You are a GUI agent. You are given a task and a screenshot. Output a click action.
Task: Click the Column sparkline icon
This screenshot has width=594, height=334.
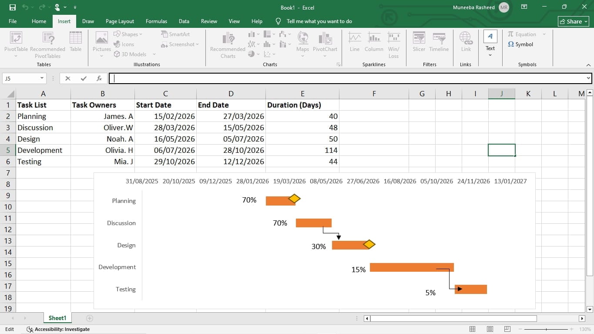[x=374, y=37]
